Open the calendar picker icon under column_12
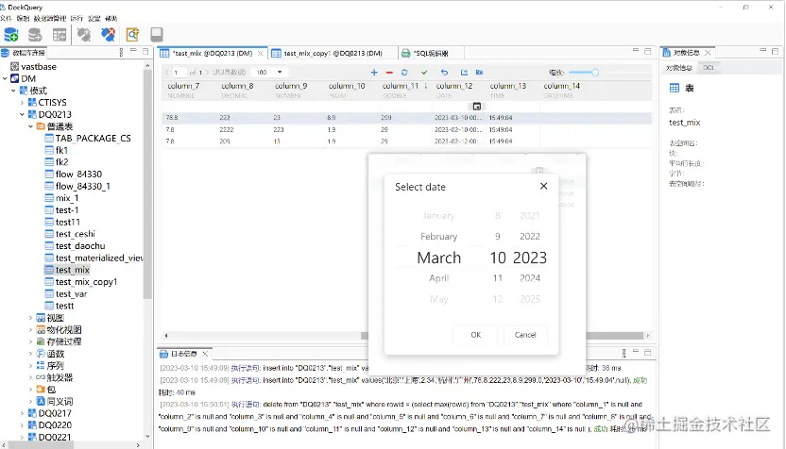The image size is (786, 449). coord(477,106)
